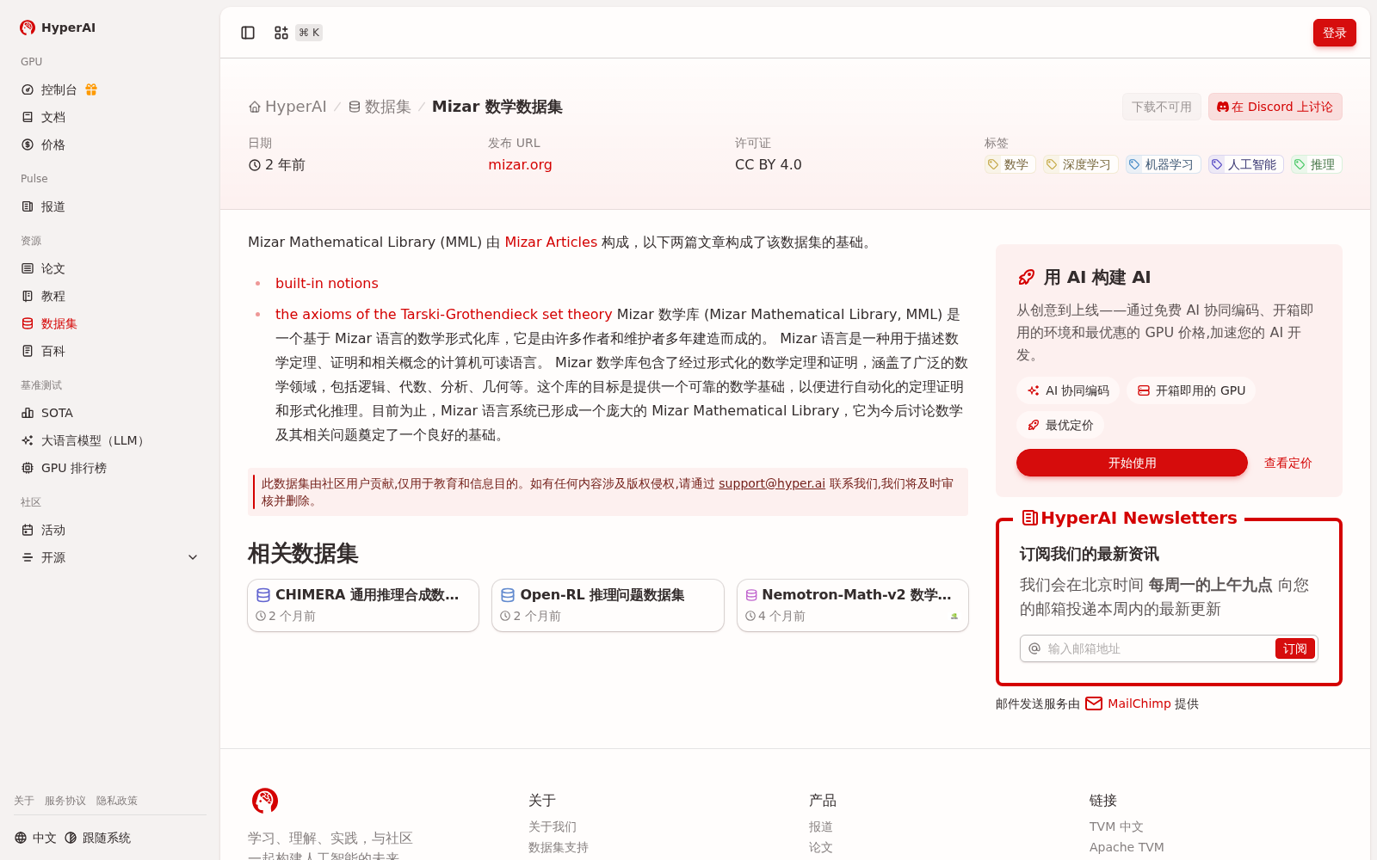Click the HyperAI logo in sidebar
The height and width of the screenshot is (860, 1377).
tap(28, 28)
